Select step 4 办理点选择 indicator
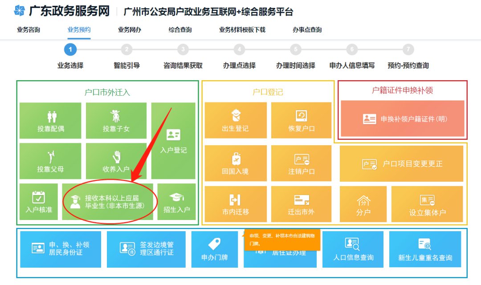 [239, 50]
